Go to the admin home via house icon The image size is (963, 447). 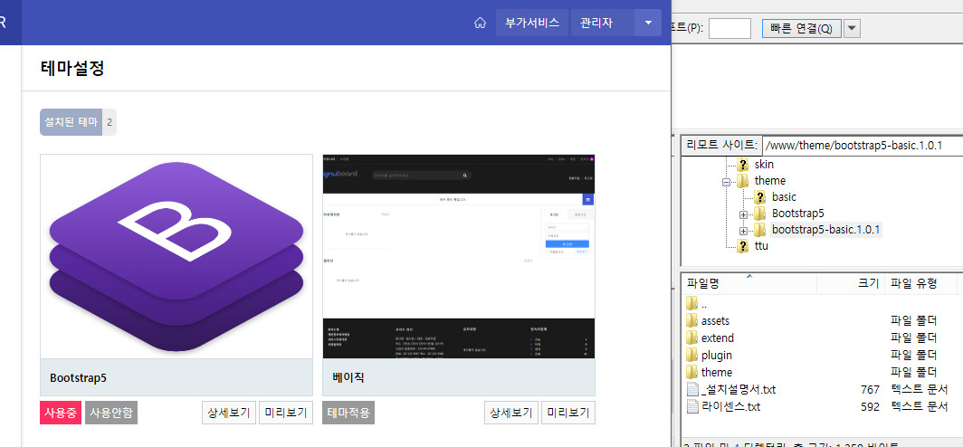481,23
